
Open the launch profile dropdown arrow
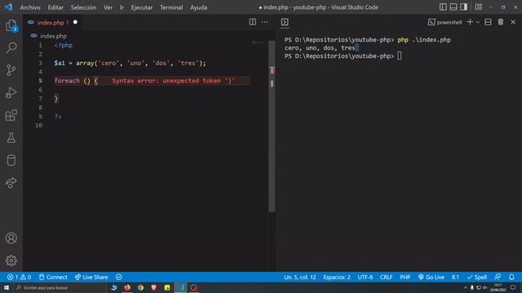coord(478,22)
